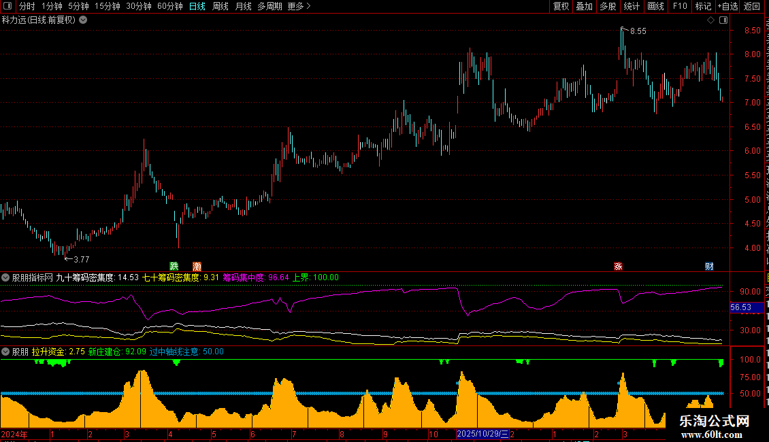Click 过中轴线注意: 50.00 value

tap(187, 352)
